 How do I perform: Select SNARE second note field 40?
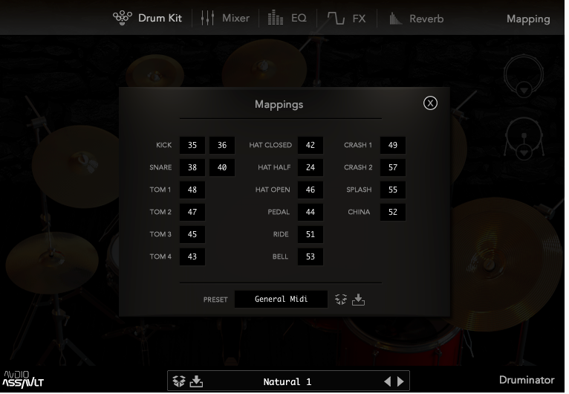tap(222, 167)
